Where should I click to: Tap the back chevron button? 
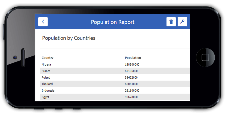pos(43,22)
